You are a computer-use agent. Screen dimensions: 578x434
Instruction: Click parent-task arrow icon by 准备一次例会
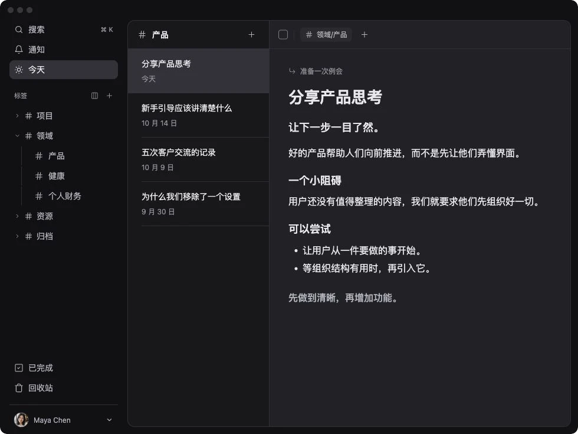292,71
